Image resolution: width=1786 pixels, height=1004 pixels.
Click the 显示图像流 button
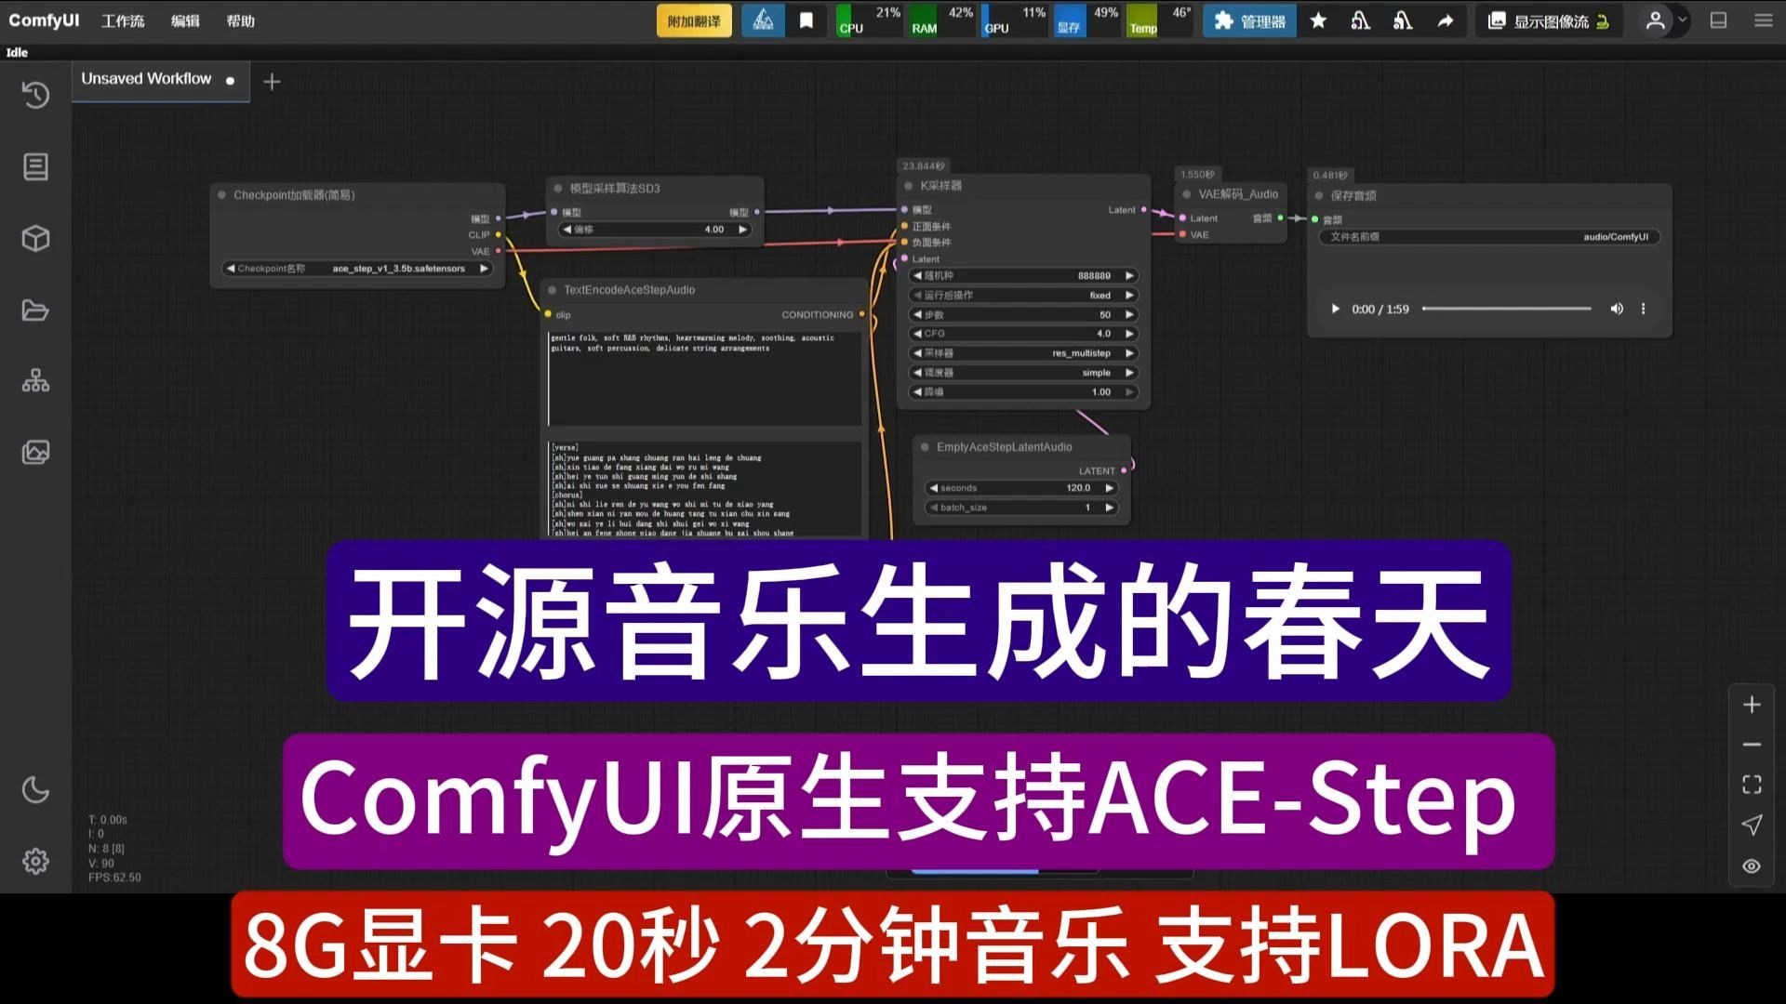coord(1549,20)
